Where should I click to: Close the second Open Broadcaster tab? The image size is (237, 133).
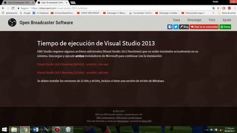click(67, 3)
